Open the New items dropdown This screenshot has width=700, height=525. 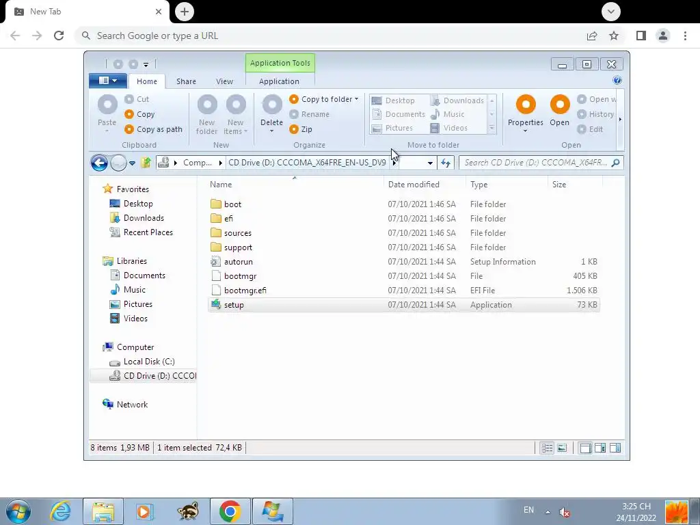[x=236, y=115]
